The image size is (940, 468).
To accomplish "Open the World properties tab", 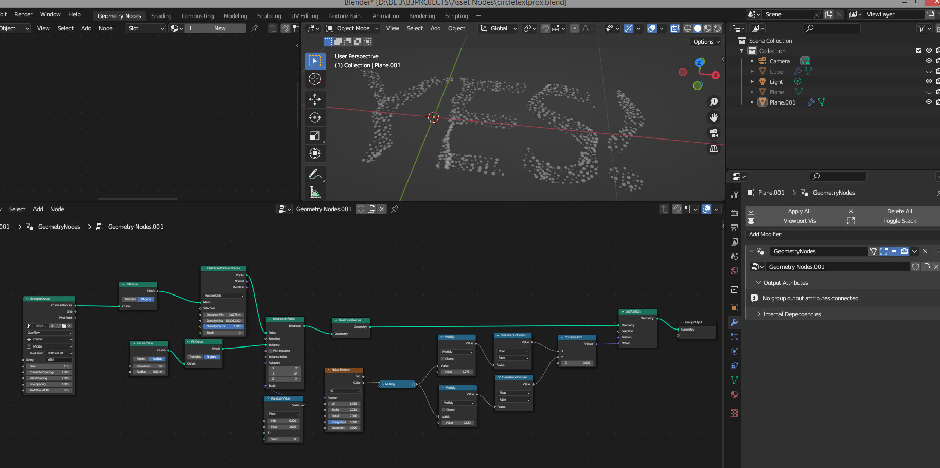I will [734, 270].
